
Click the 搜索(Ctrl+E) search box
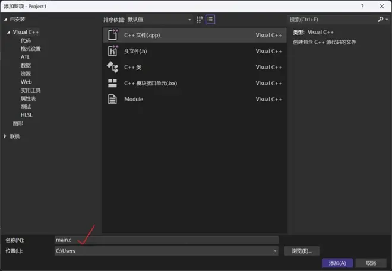(x=333, y=20)
